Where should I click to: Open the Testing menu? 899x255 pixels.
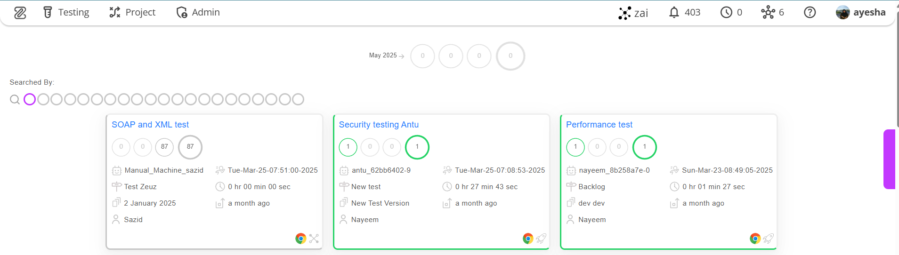click(66, 12)
